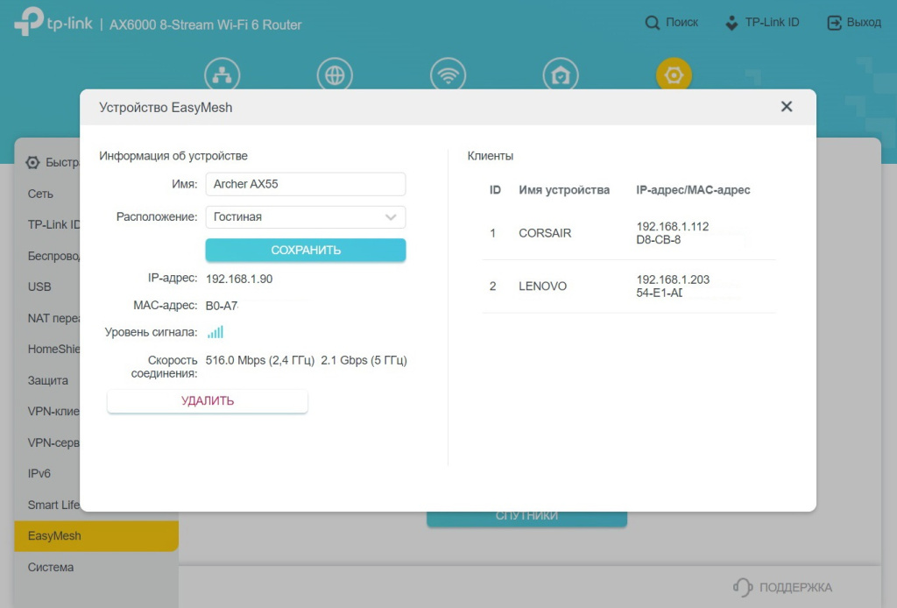Select EasyMesh in the sidebar
This screenshot has width=897, height=608.
click(x=96, y=536)
